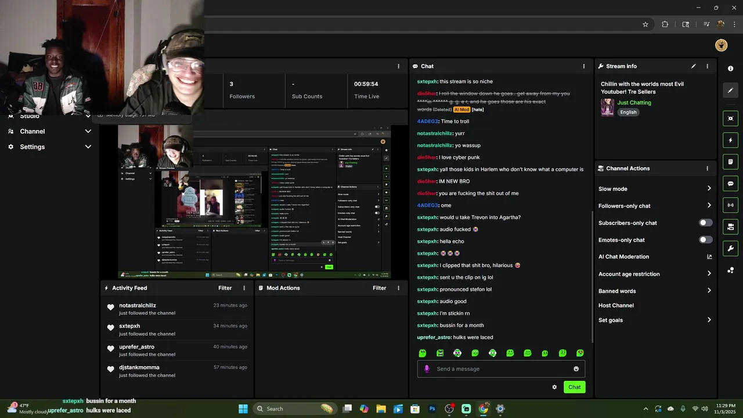
Task: Click the wrench icon in right sidebar
Action: (730, 248)
